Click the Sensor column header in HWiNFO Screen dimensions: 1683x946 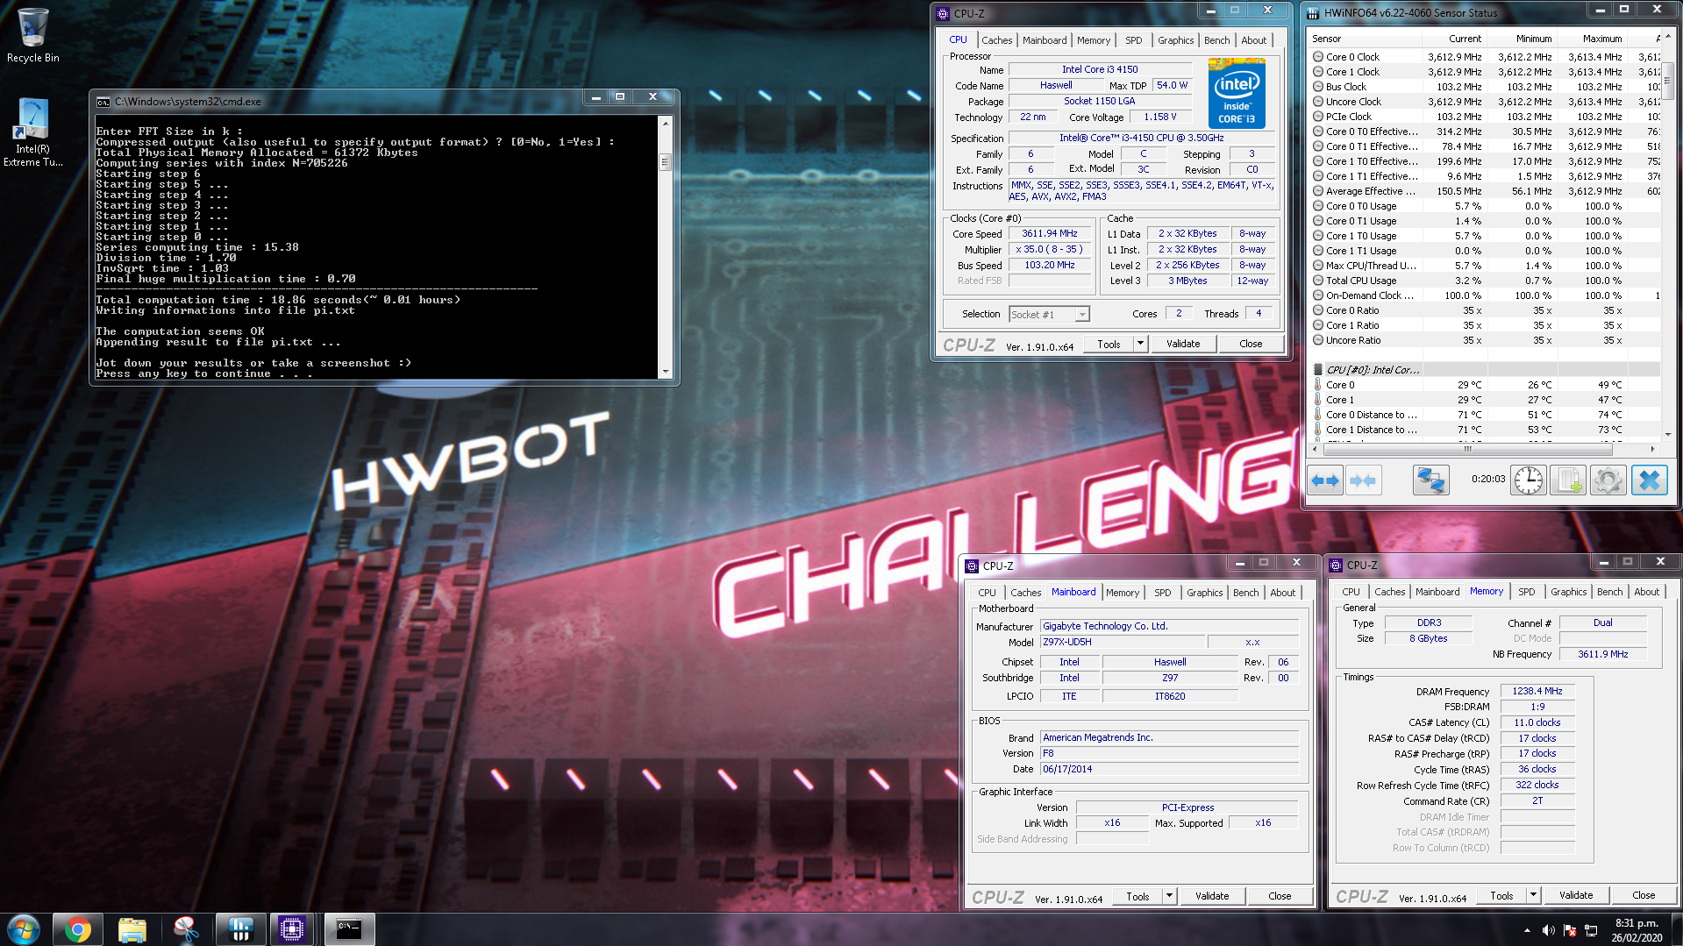[x=1365, y=39]
